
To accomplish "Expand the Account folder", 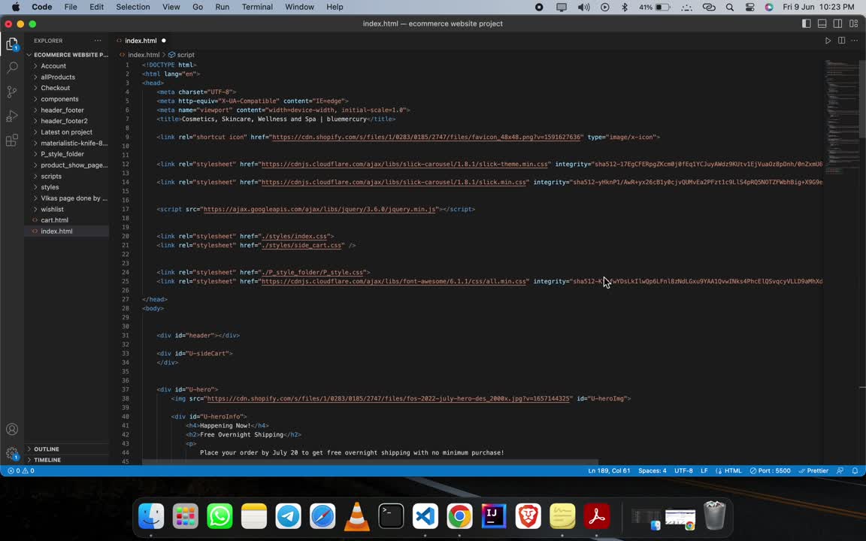I will click(53, 66).
